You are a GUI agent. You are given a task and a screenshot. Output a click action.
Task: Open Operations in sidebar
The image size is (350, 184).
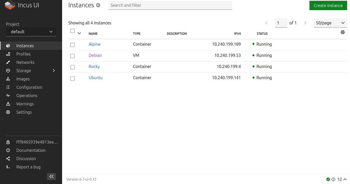(x=31, y=96)
